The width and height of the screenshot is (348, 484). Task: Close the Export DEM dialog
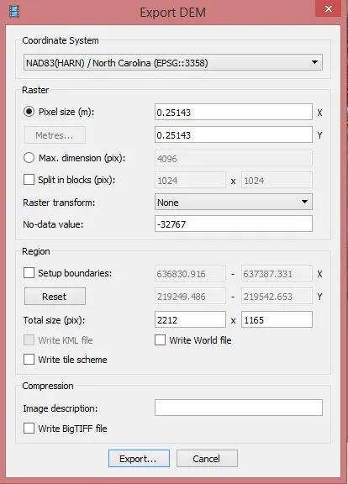[x=328, y=8]
